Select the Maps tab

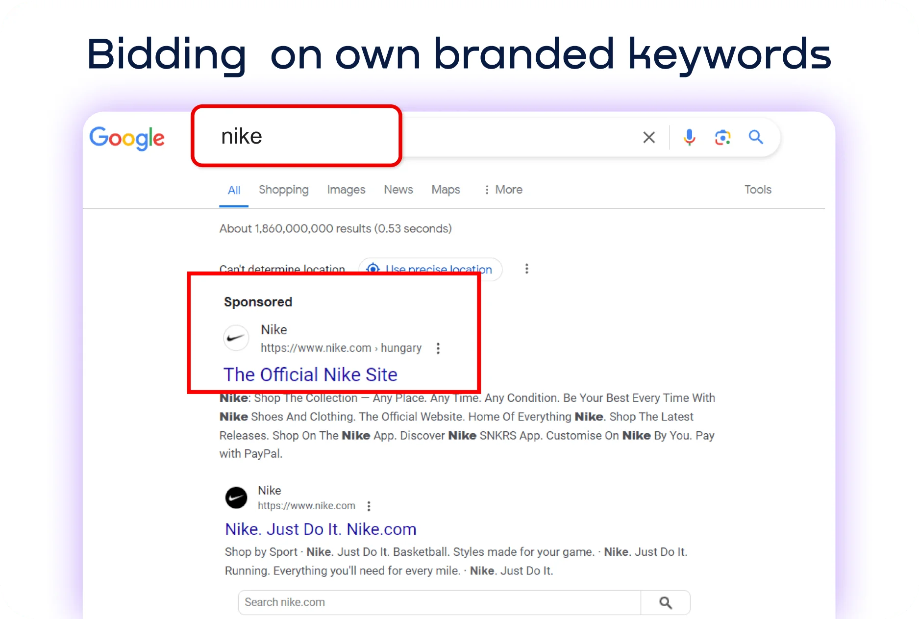pyautogui.click(x=446, y=190)
